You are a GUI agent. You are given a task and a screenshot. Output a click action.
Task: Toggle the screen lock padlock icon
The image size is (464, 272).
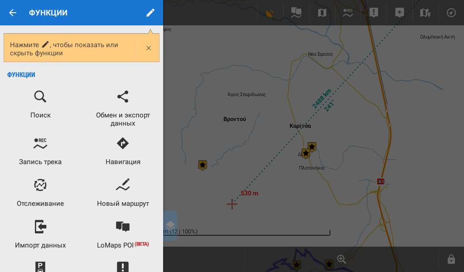pos(451,259)
